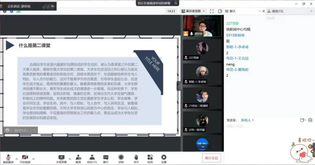Open the Apps (应用) icon

(150, 158)
